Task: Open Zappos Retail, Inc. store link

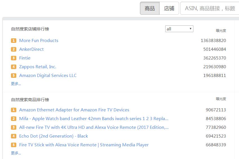Action: (x=38, y=67)
